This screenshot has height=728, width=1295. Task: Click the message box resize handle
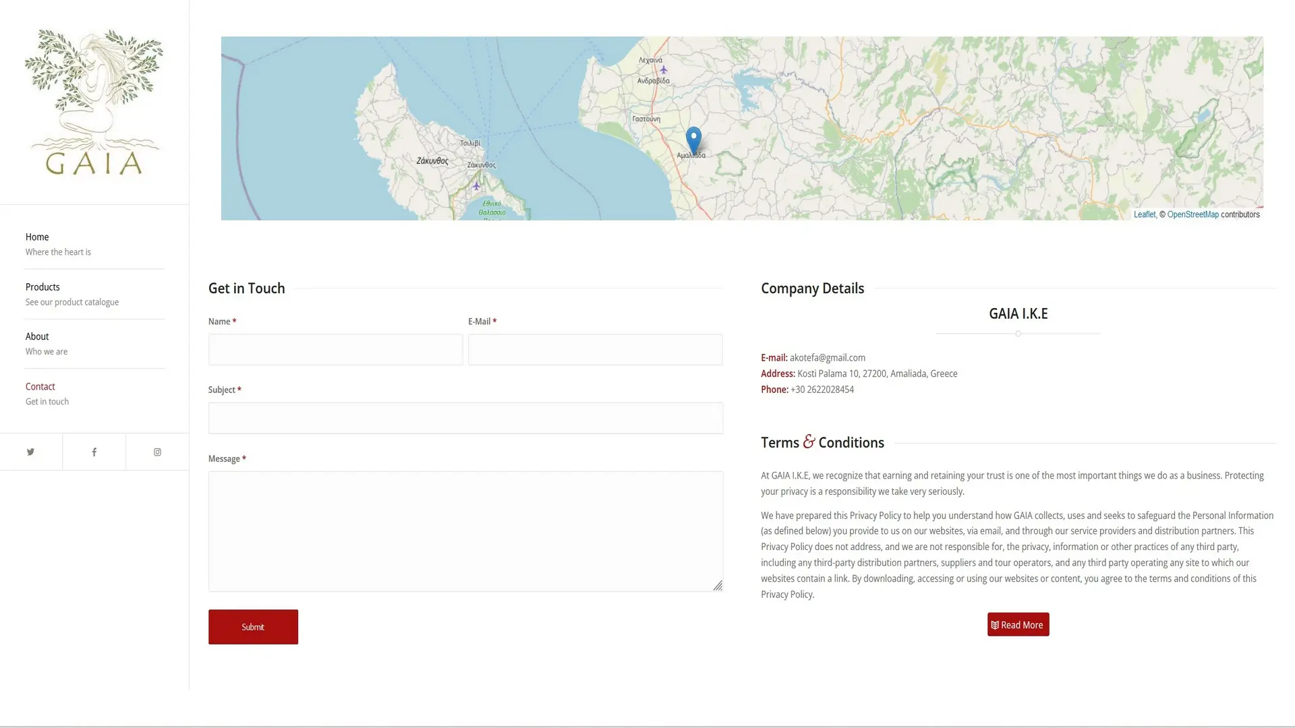(x=718, y=586)
